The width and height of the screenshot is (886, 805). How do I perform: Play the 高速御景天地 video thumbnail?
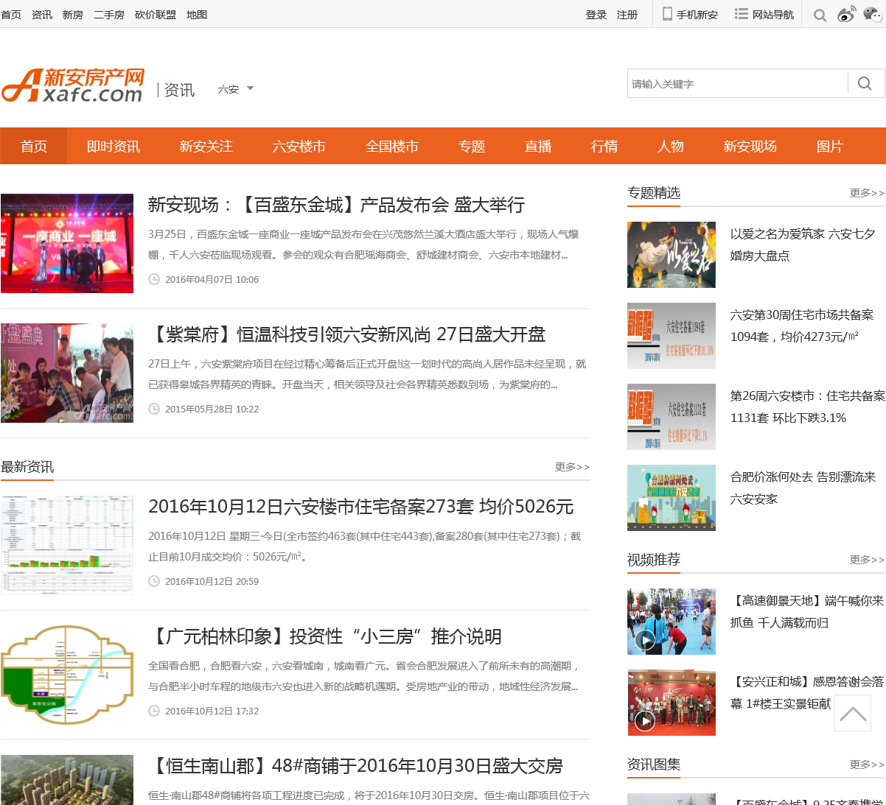pyautogui.click(x=671, y=622)
